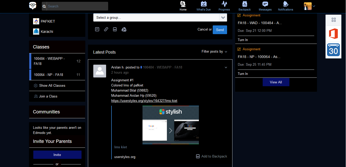Open assignment FA18 - NP - 100064
The height and width of the screenshot is (167, 346).
[259, 57]
